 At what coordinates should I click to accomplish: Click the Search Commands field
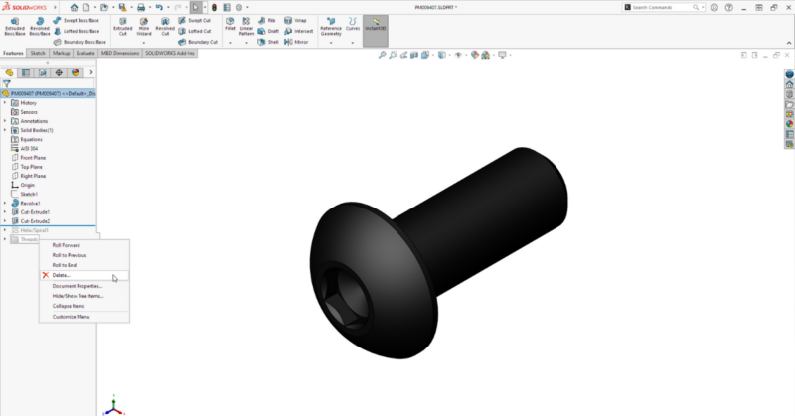point(664,8)
